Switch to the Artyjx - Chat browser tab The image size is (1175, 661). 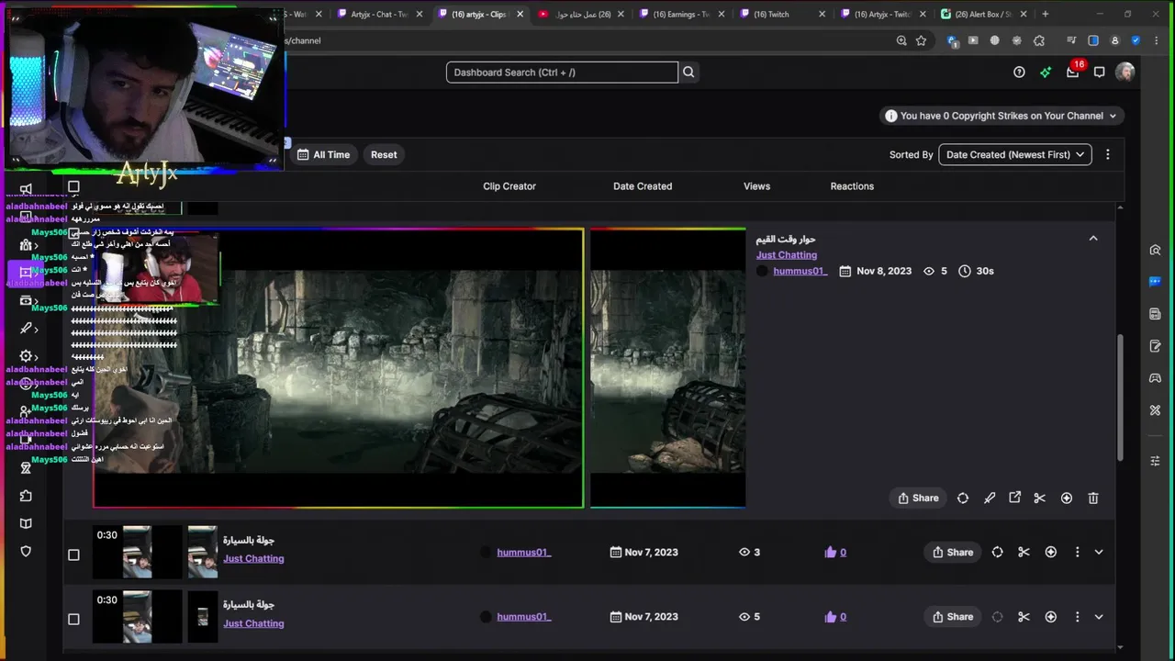(x=380, y=14)
